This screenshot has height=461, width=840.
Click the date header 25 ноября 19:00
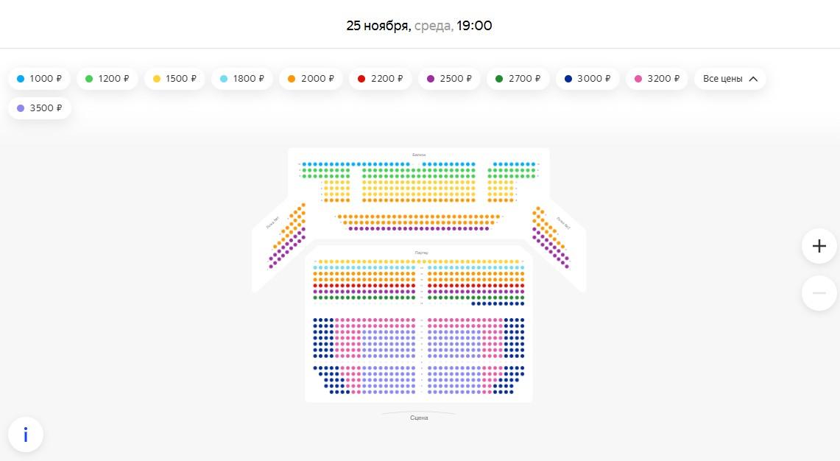pos(419,26)
